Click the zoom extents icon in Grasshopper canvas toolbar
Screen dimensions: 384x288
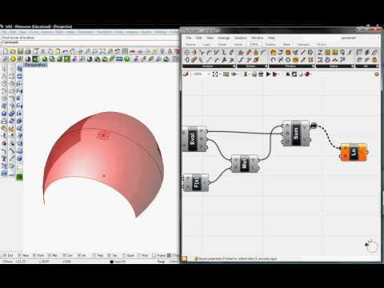215,74
